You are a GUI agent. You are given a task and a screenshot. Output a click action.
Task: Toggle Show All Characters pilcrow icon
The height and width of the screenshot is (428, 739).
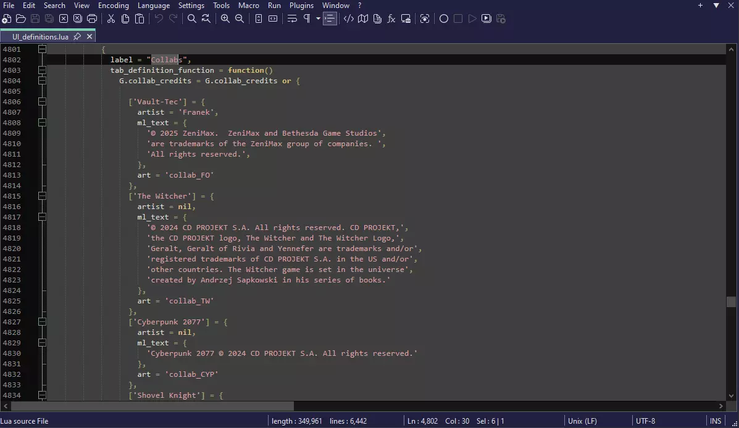(x=307, y=19)
